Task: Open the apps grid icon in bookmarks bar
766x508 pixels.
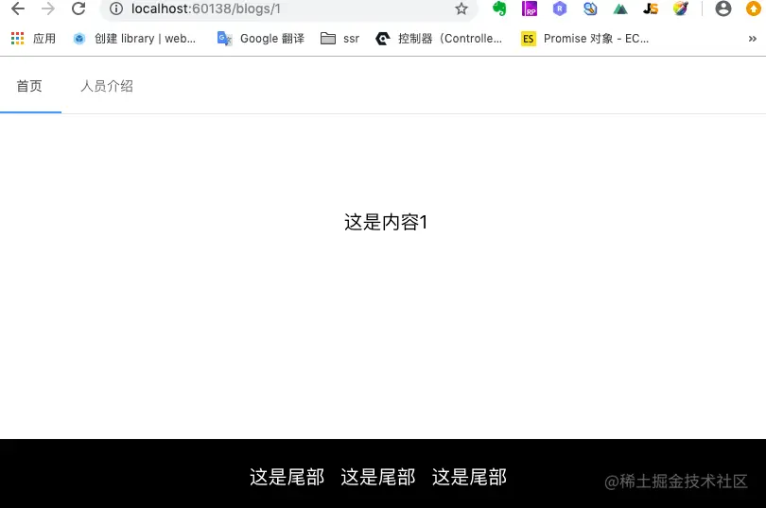Action: (18, 39)
